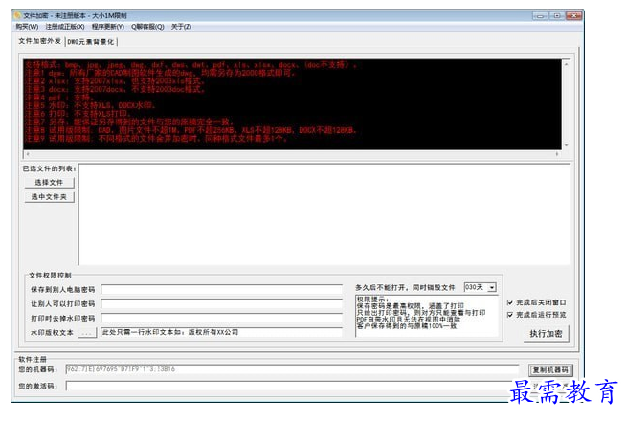Click the scroll-down arrow of the notes panel
This screenshot has width=626, height=422.
coord(566,145)
